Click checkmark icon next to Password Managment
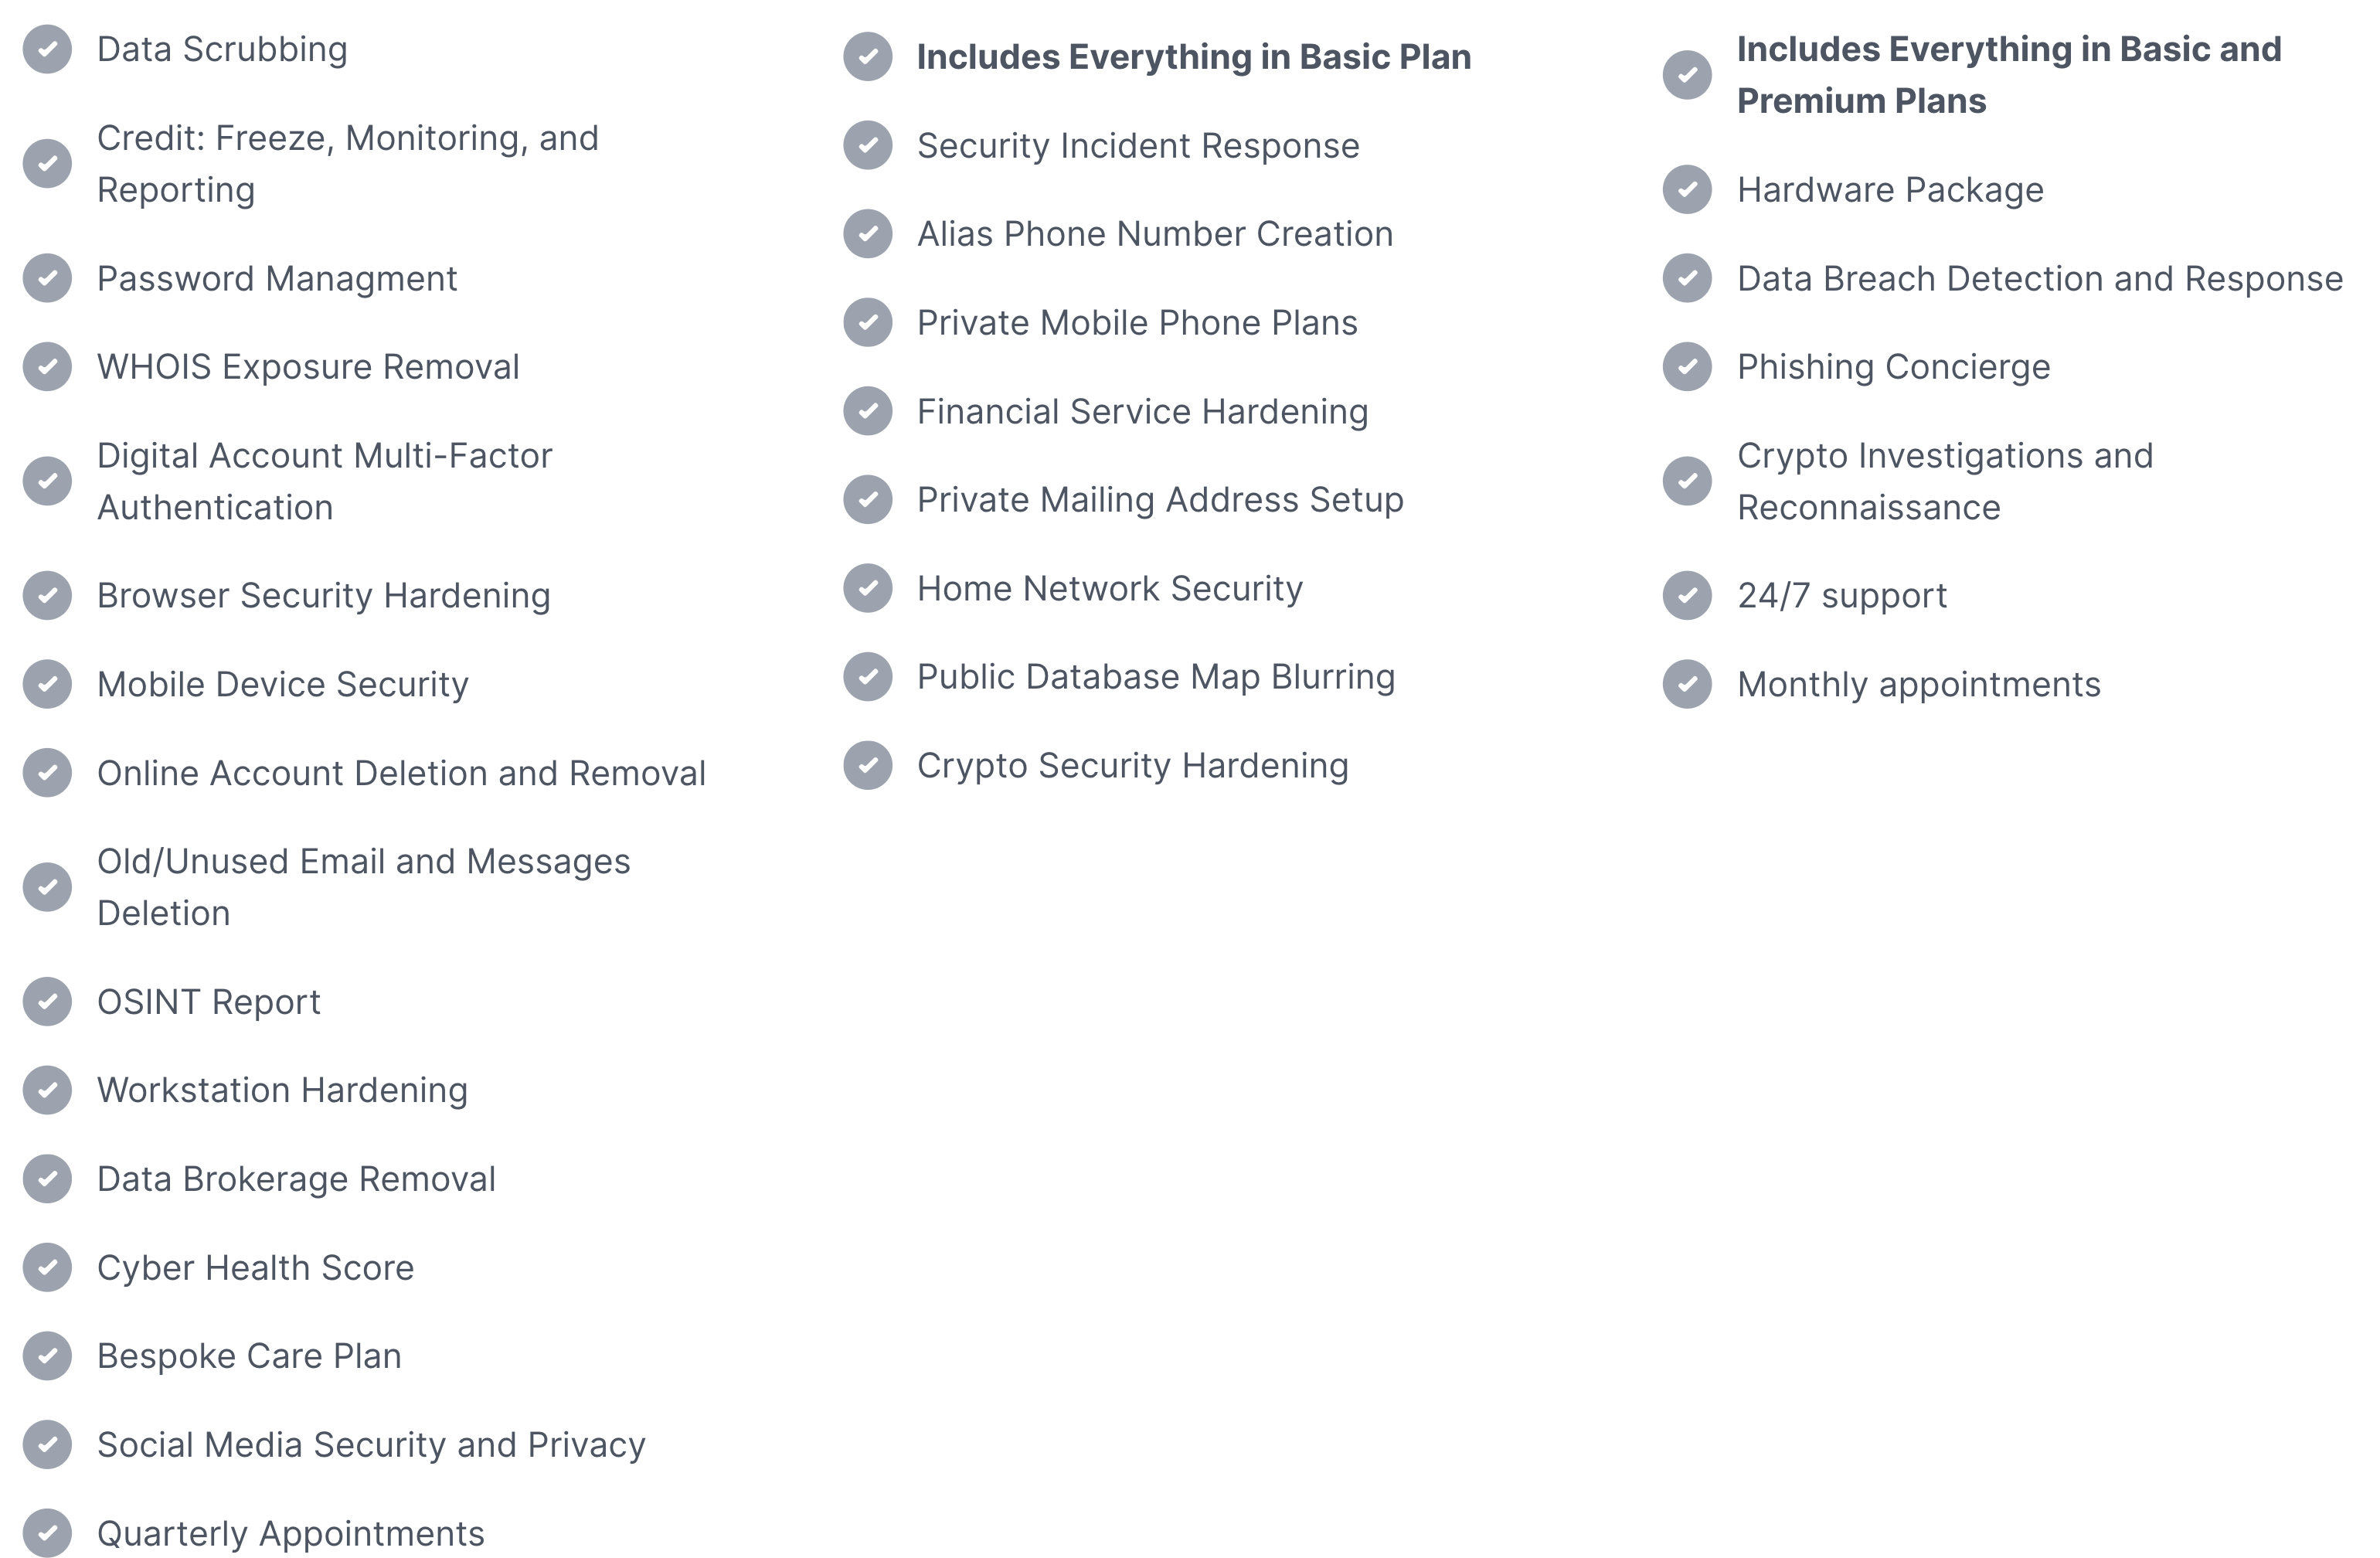This screenshot has height=1558, width=2380. click(x=48, y=278)
